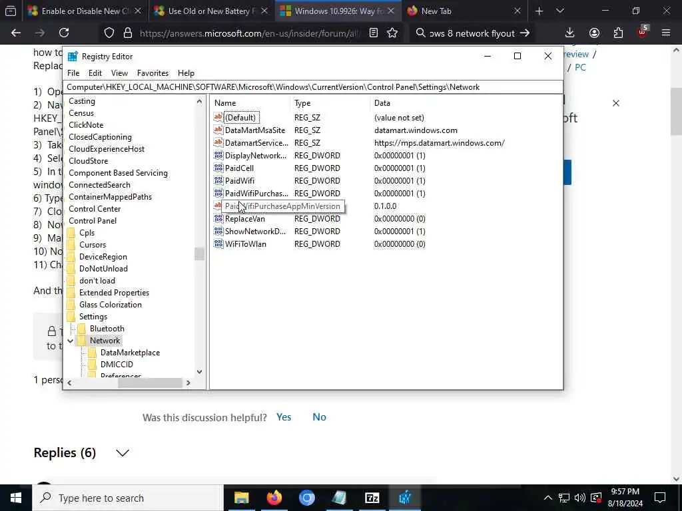Select the DMICCID key
Viewport: 682px width, 511px height.
tap(117, 365)
